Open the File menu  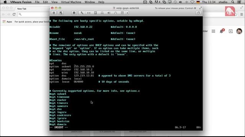click(x=37, y=2)
